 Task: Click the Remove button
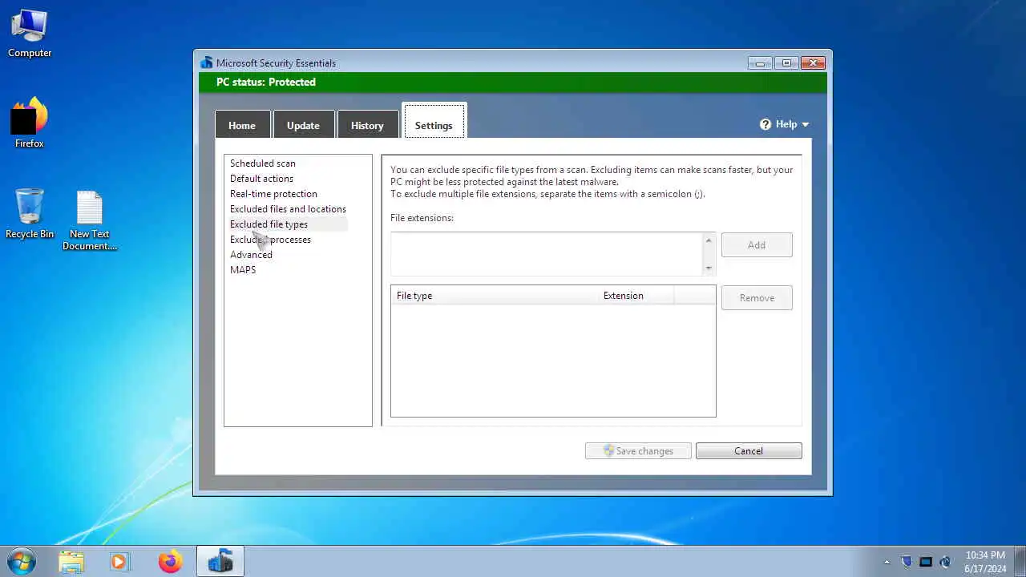coord(757,298)
